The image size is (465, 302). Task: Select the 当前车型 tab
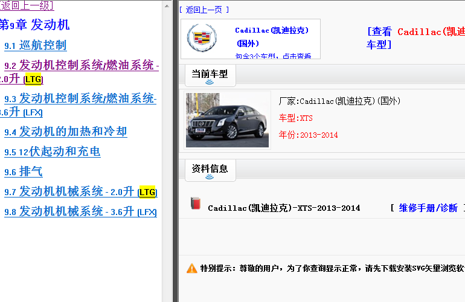tap(210, 75)
